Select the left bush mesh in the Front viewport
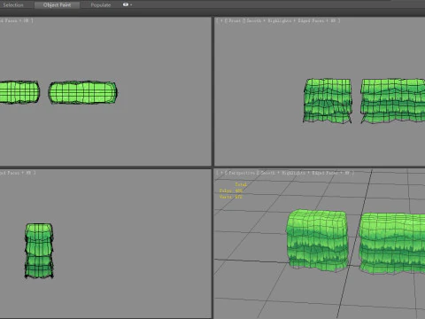425x319 pixels. [x=328, y=100]
